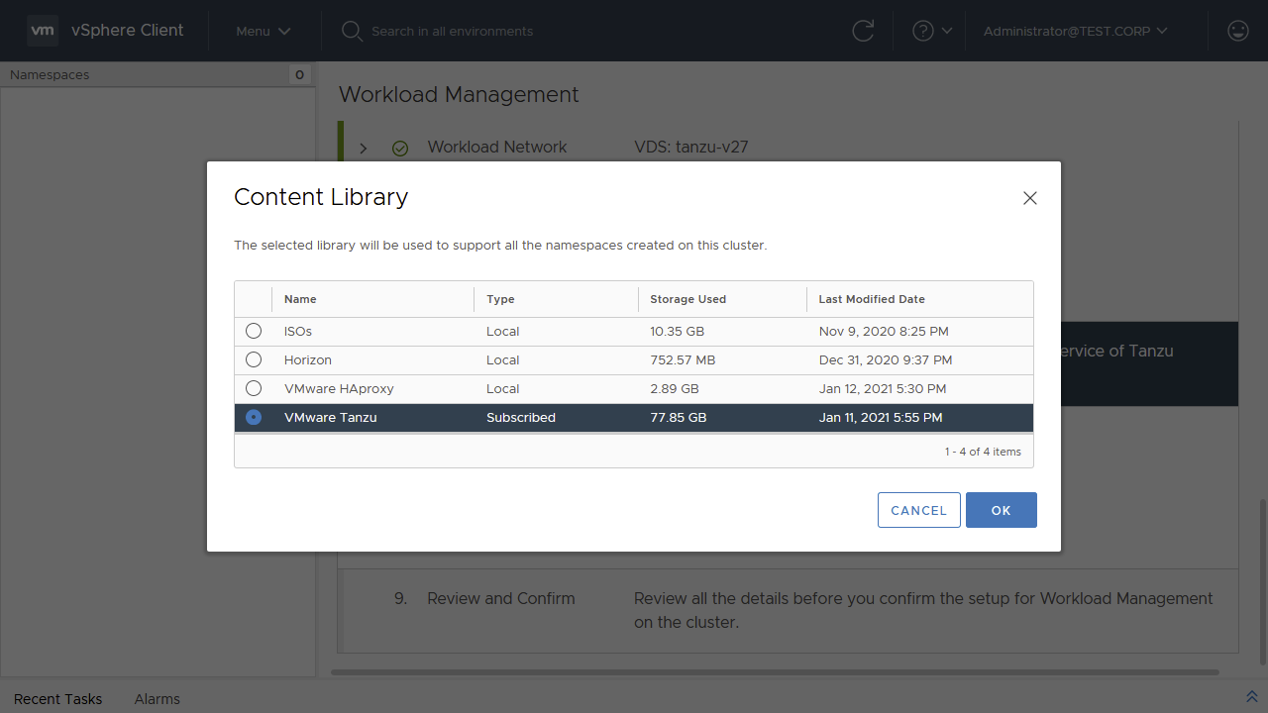Viewport: 1268px width, 713px height.
Task: Open the Menu dropdown
Action: (264, 31)
